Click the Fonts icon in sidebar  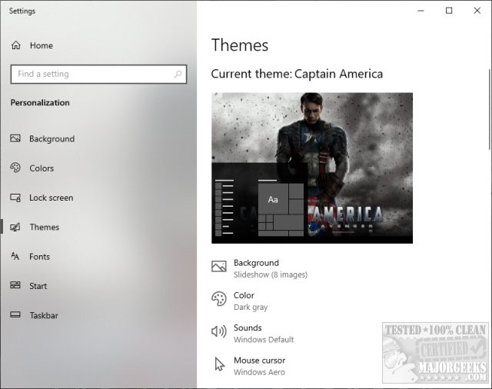click(15, 256)
